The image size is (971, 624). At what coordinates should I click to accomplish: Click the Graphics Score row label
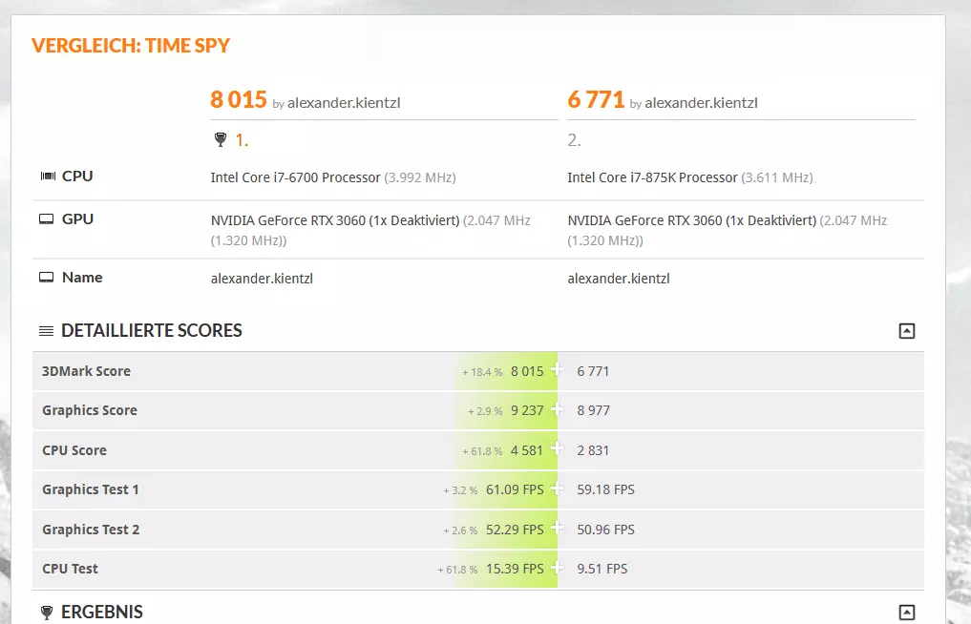[90, 410]
